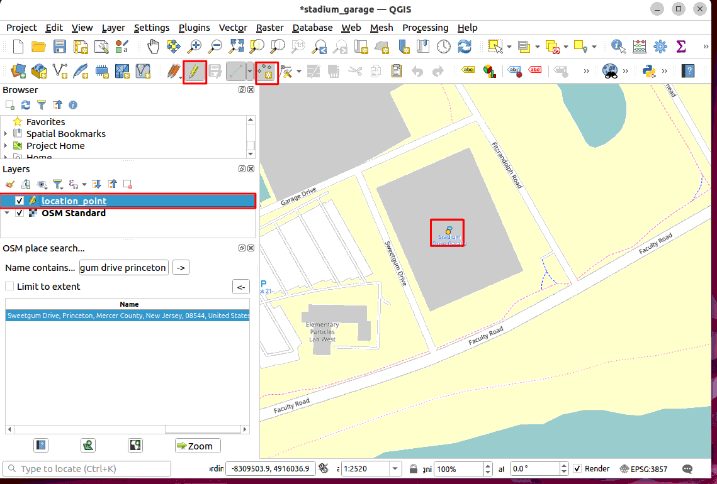Click the EPSG:3857 projection button
717x484 pixels.
(x=644, y=469)
